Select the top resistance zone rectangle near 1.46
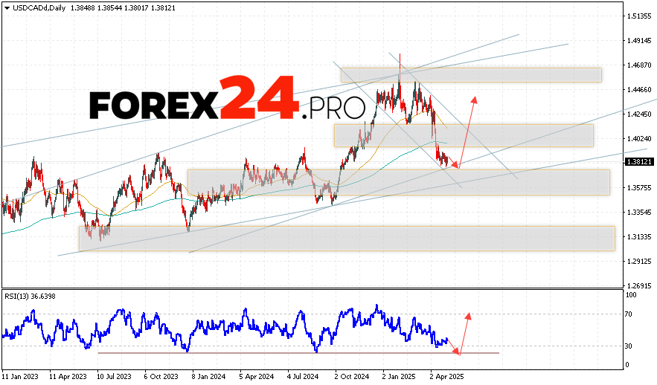This screenshot has width=657, height=385. pyautogui.click(x=472, y=75)
